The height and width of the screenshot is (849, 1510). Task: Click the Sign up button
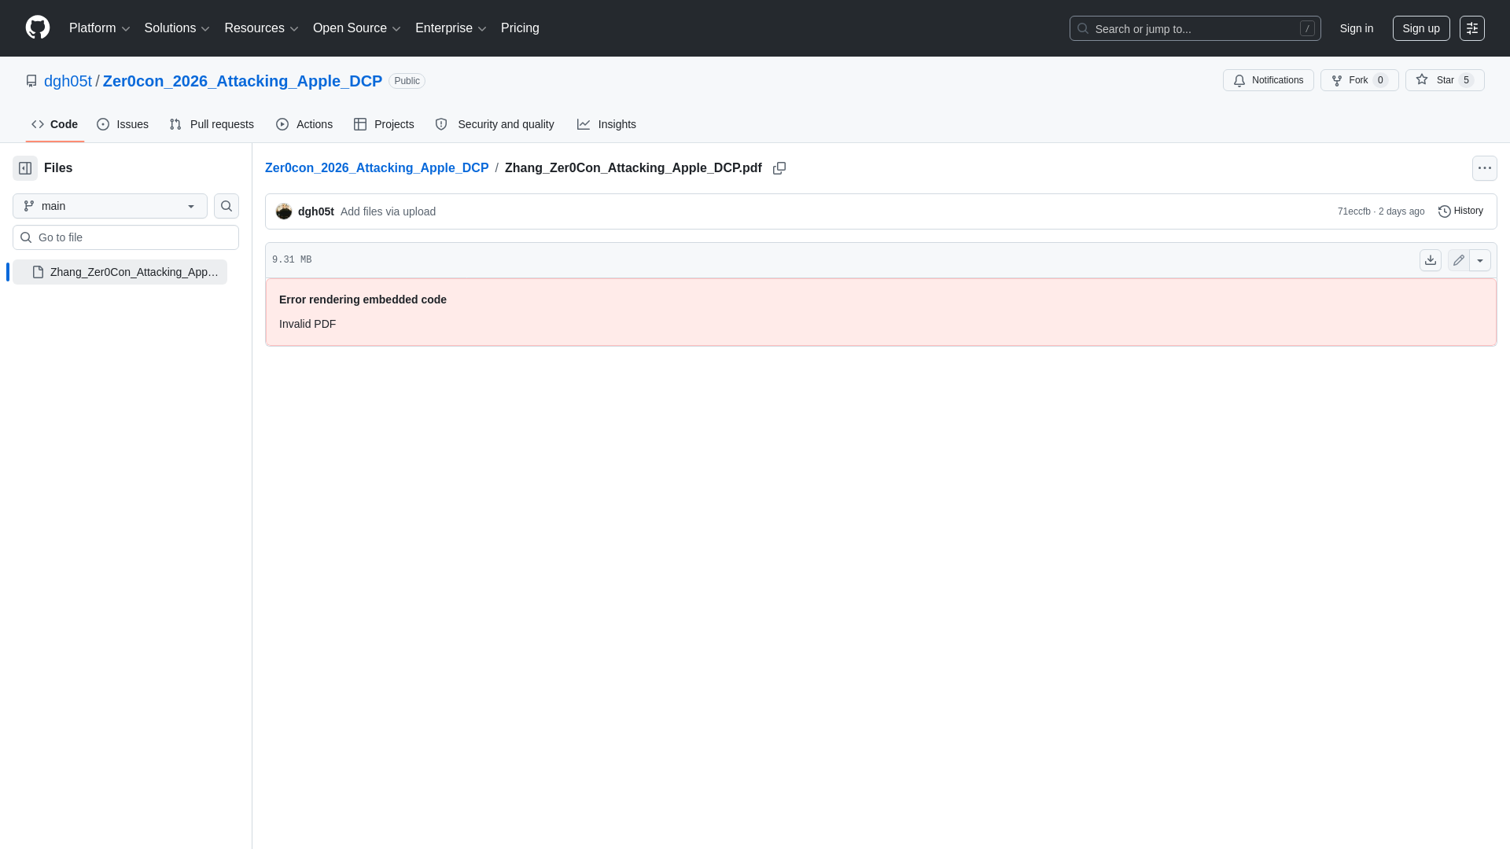(1421, 28)
